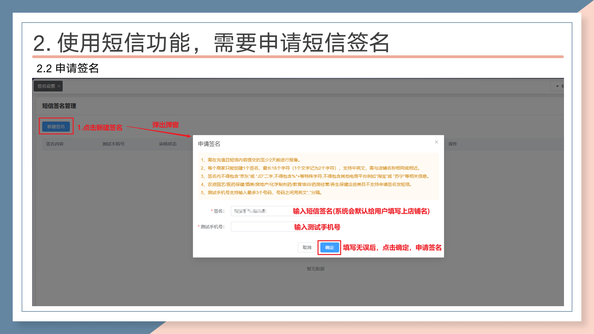Click the 确定 button in the dialog
Screen dimensions: 594x334
coord(329,247)
